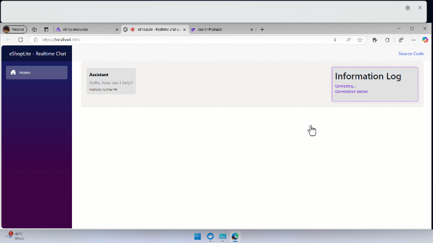
Task: Click the eShopLite - Realtime Chat title
Action: click(37, 53)
